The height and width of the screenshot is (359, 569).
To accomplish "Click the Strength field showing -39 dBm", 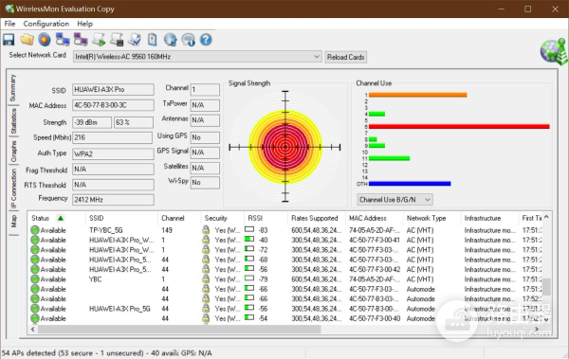I will (x=92, y=122).
